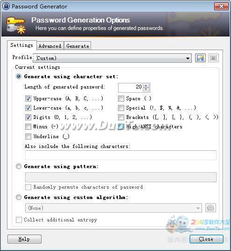Check the Underline (_) checkbox
The height and width of the screenshot is (251, 231).
(x=28, y=136)
